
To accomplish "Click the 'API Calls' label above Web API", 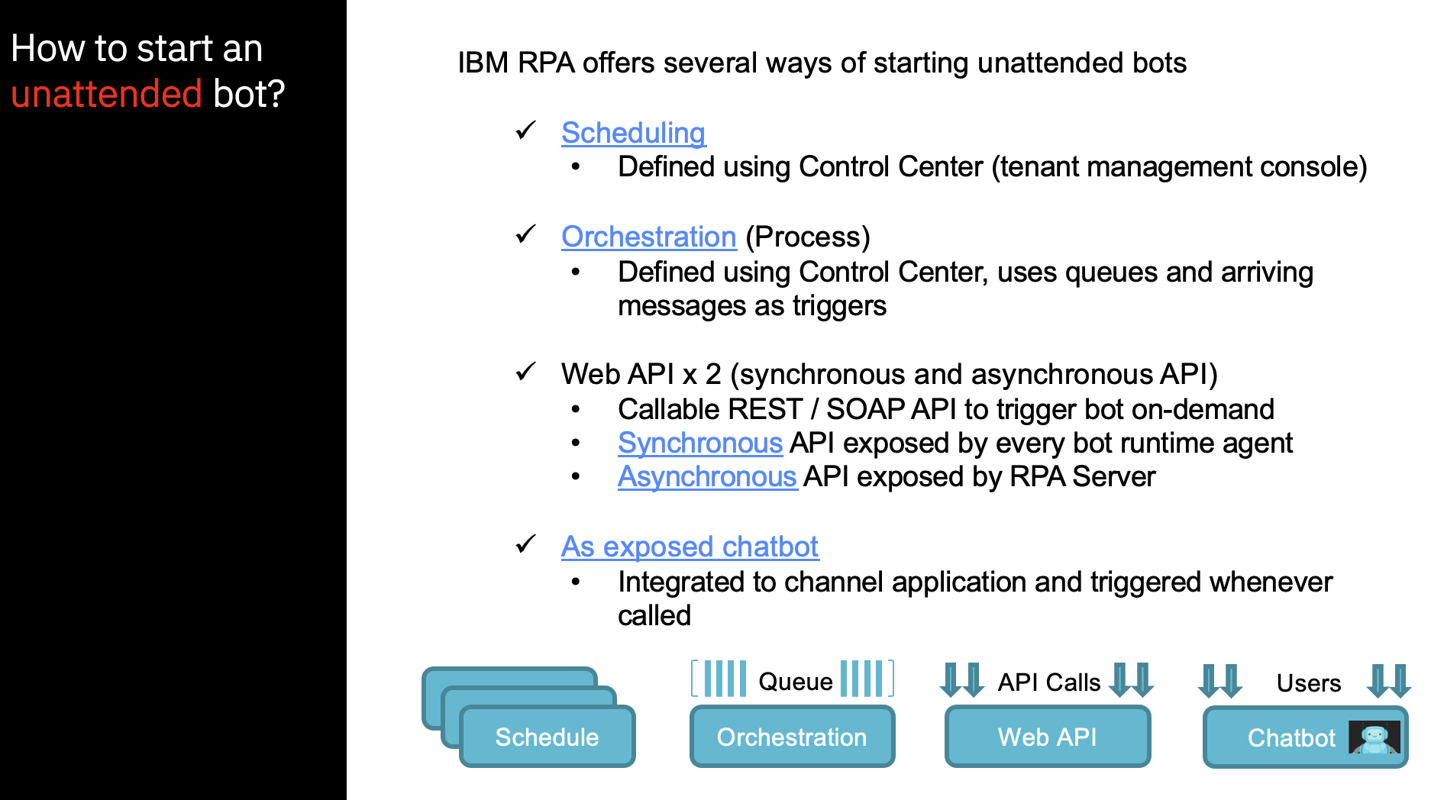I will tap(1049, 682).
